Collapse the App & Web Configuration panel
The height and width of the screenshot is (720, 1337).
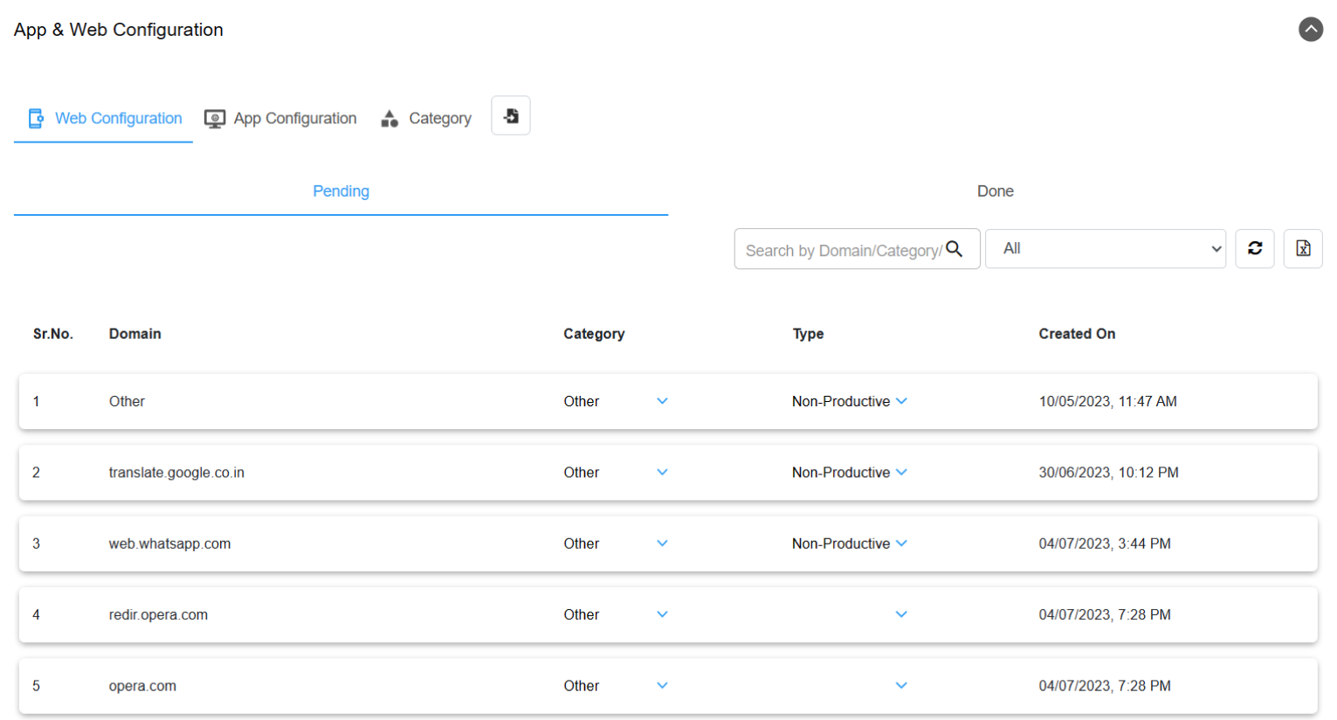1310,29
